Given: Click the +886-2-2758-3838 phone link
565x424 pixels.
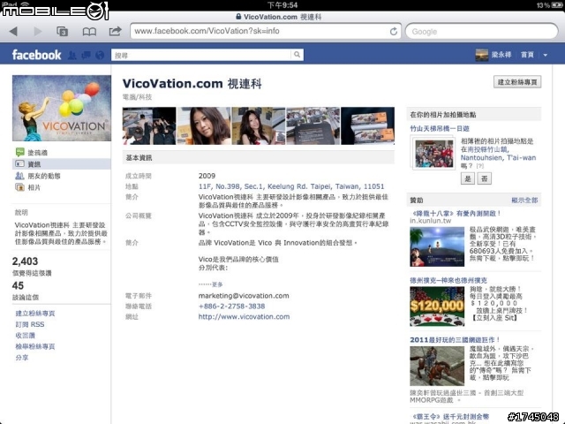Looking at the screenshot, I should click(x=231, y=307).
